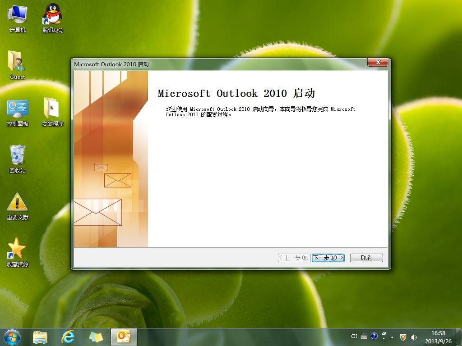
Task: Select the 安装程序 folder icon
Action: [53, 112]
